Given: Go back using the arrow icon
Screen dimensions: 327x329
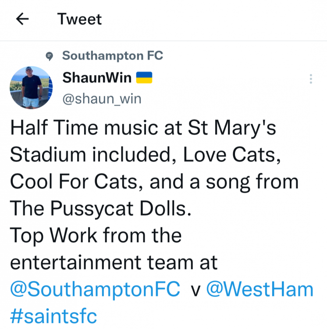Looking at the screenshot, I should (22, 19).
